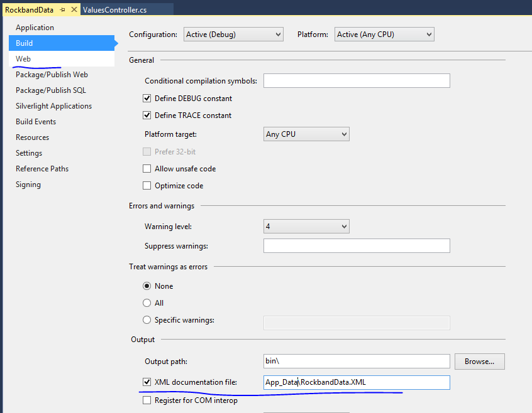Open the Platform target dropdown
Screen dimensions: 532x413
point(306,134)
